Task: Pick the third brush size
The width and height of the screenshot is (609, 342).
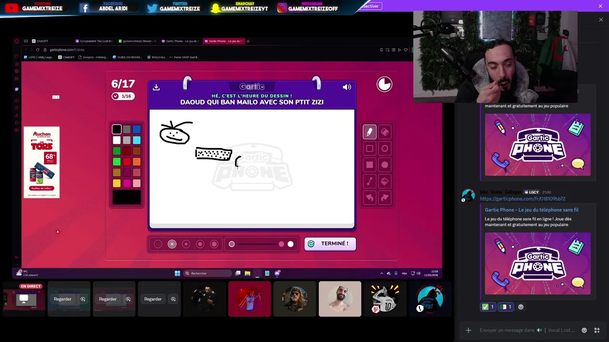Action: (x=186, y=244)
